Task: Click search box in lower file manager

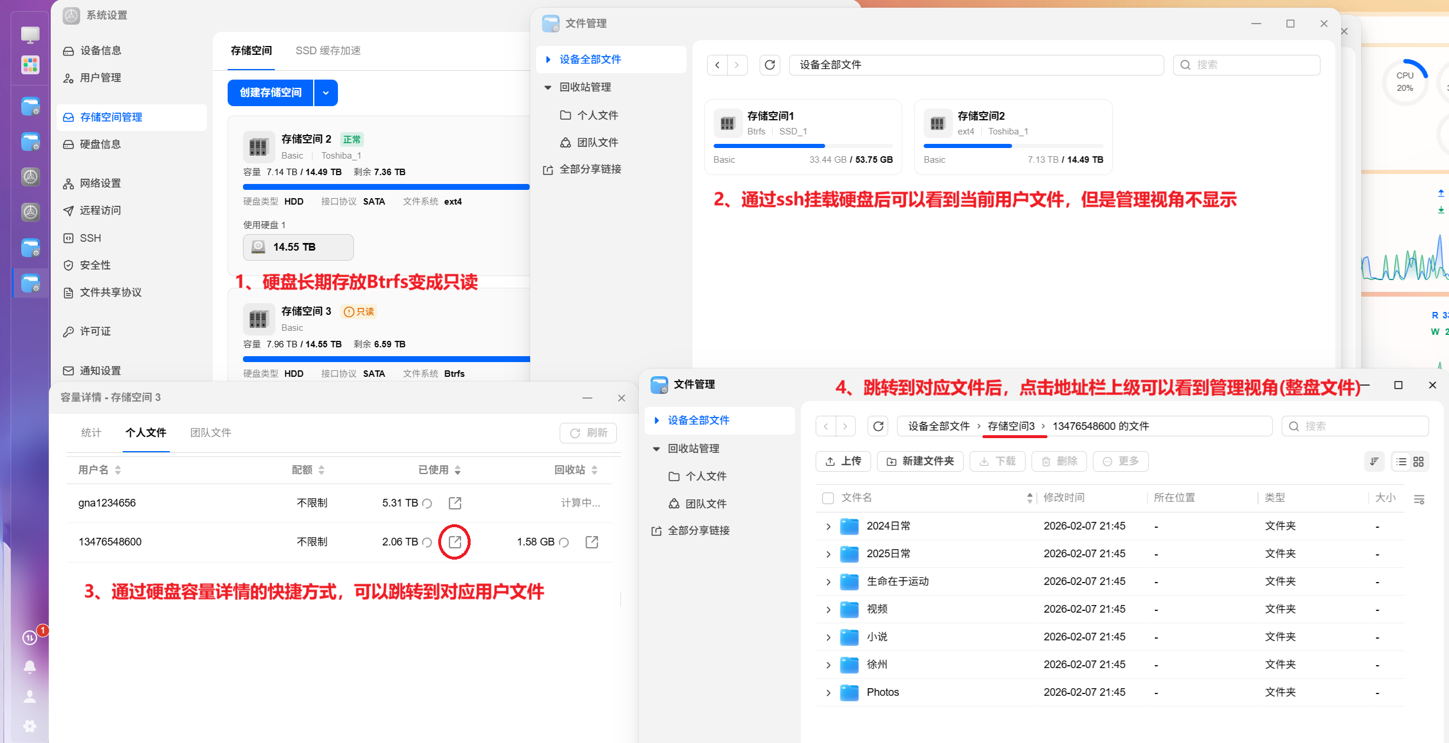Action: (1355, 426)
